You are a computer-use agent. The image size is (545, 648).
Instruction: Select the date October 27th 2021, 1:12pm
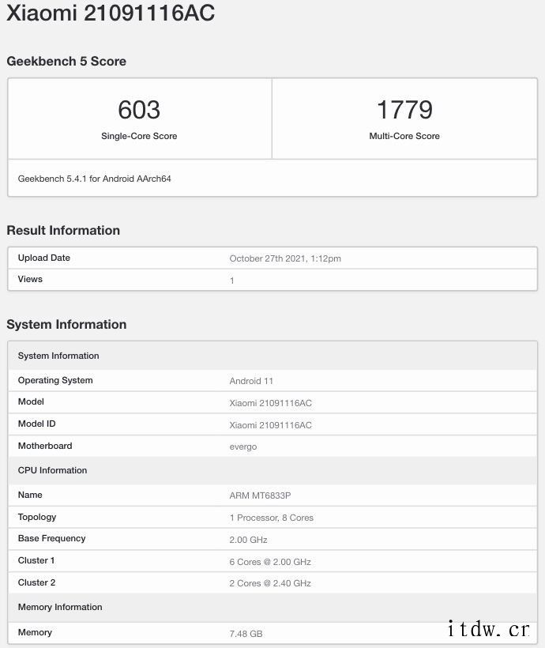coord(285,258)
